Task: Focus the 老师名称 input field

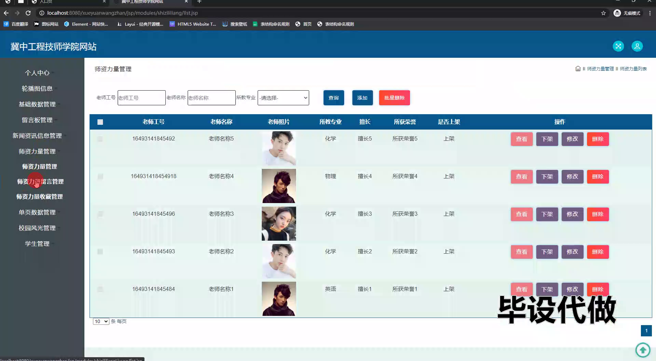Action: click(211, 98)
